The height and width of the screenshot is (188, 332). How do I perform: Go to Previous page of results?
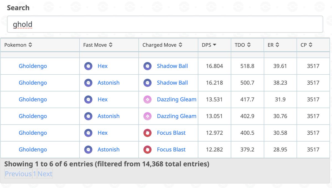[18, 174]
